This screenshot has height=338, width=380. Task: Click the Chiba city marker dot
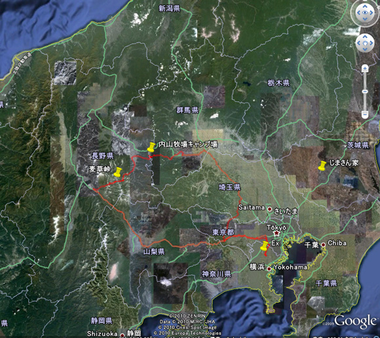click(x=323, y=245)
